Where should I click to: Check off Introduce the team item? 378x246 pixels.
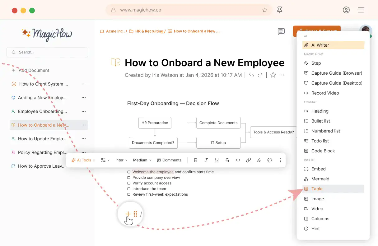pyautogui.click(x=128, y=188)
